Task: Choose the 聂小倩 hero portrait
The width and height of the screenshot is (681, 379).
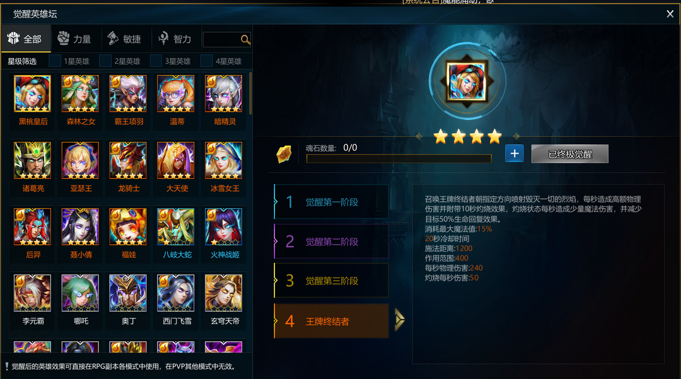Action: [80, 226]
